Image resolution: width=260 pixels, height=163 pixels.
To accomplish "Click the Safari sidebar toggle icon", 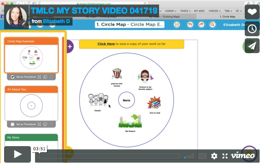I will (34, 3).
